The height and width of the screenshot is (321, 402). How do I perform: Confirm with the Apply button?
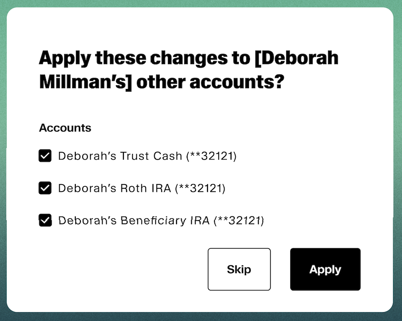click(x=325, y=270)
